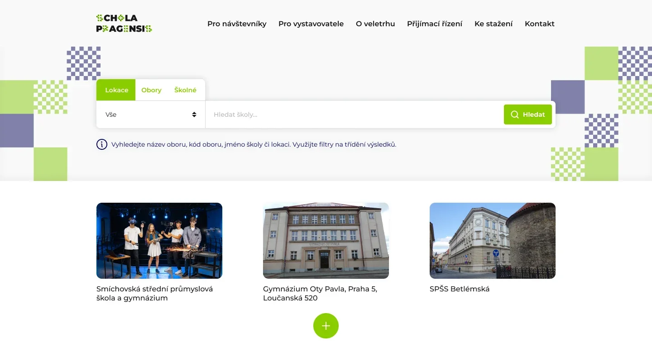Open SPŠS Betlémská photo
Image resolution: width=652 pixels, height=362 pixels.
pos(493,241)
